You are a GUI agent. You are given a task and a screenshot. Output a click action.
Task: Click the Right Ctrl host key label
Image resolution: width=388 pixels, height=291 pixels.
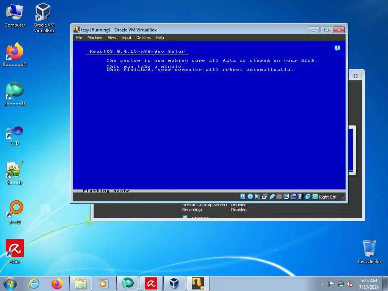[x=327, y=197]
